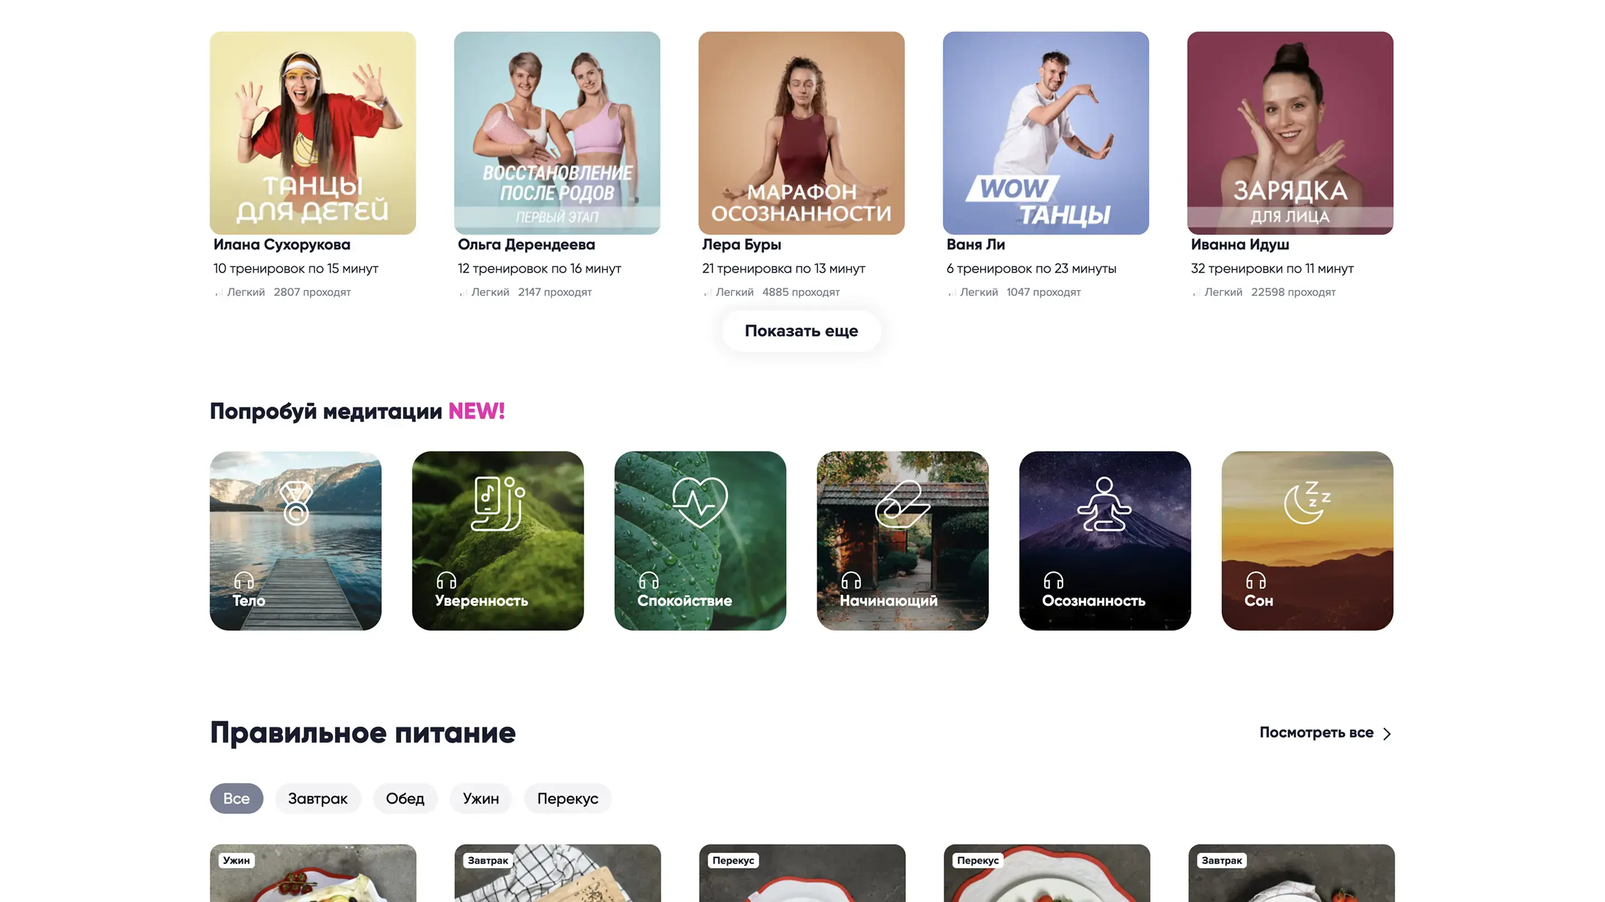
Task: Filter recipes by Ужин
Action: 480,798
